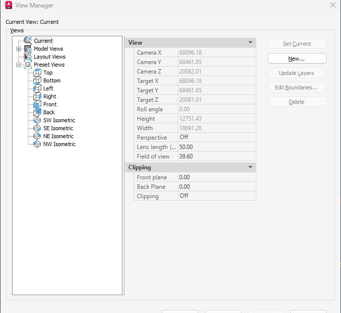Click the Current view magnifier icon
The width and height of the screenshot is (341, 313).
[x=28, y=41]
